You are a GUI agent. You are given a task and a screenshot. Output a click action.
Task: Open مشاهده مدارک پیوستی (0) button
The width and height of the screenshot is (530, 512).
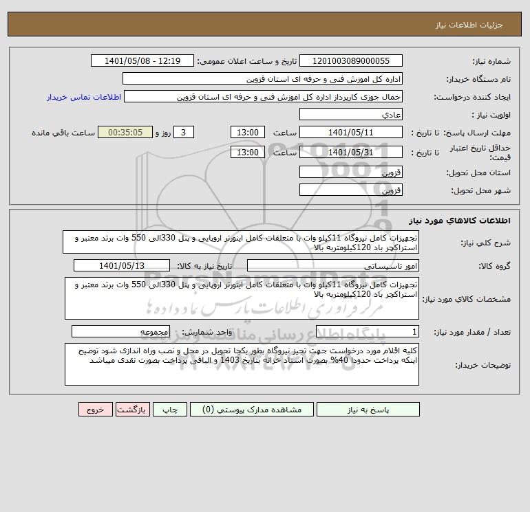[x=252, y=410]
